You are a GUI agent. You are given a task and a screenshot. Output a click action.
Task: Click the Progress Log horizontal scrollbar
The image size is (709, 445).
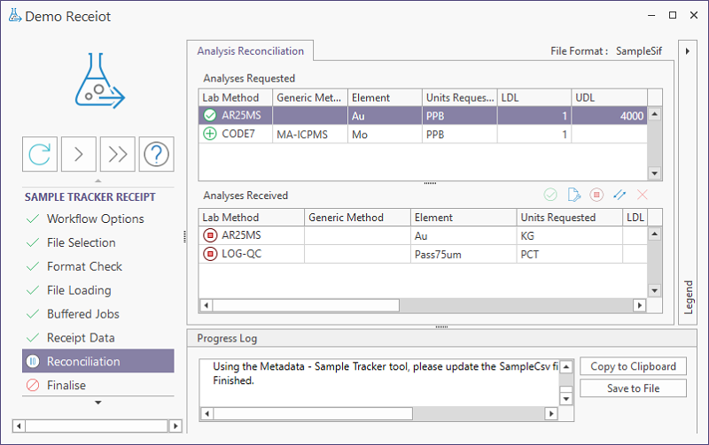coord(312,413)
